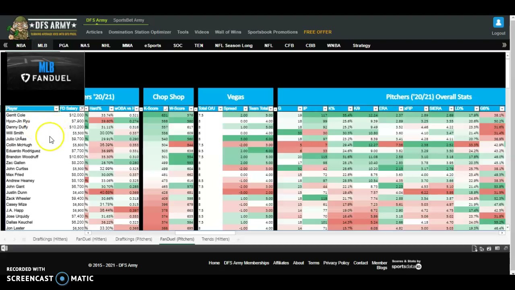Open the Articles menu
Screen dimensions: 515x290
(x=94, y=32)
